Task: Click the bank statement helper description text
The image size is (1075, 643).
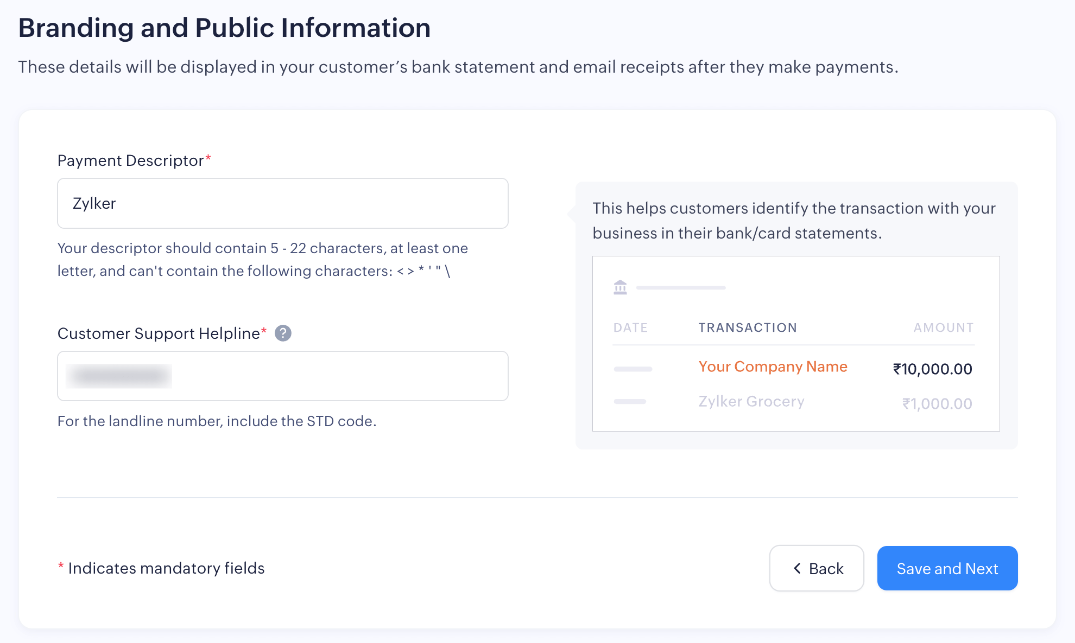Action: [x=794, y=221]
